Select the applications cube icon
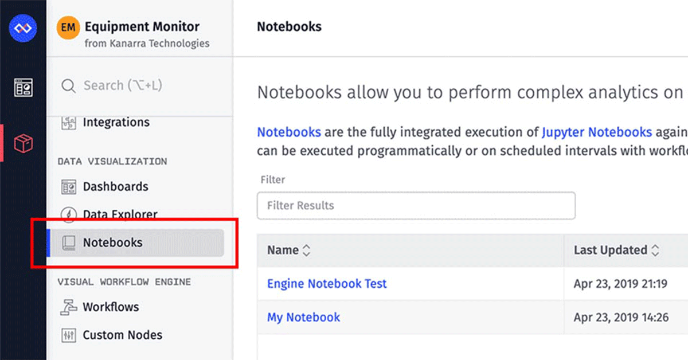This screenshot has width=688, height=360. (23, 143)
